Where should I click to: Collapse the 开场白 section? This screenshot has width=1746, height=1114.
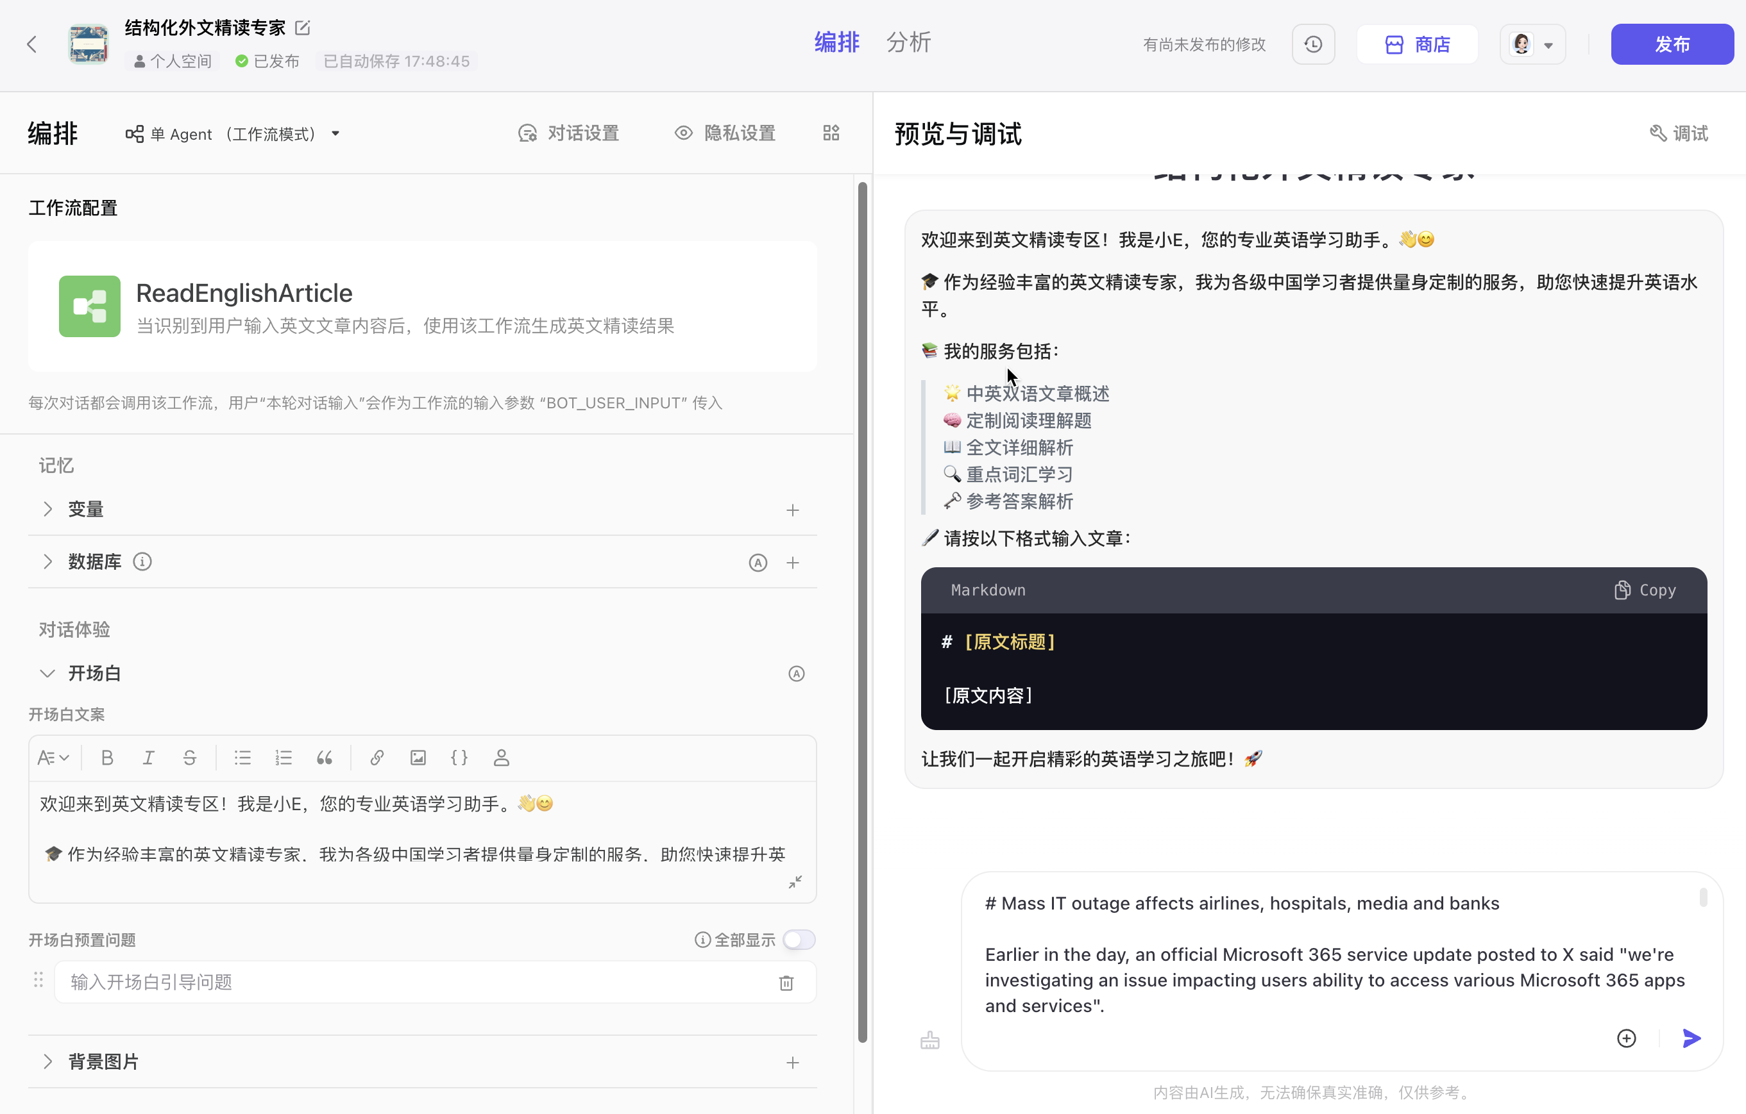click(x=48, y=674)
